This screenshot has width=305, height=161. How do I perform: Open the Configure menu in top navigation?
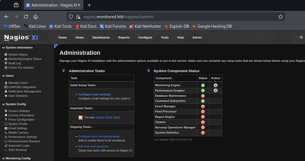click(x=145, y=37)
